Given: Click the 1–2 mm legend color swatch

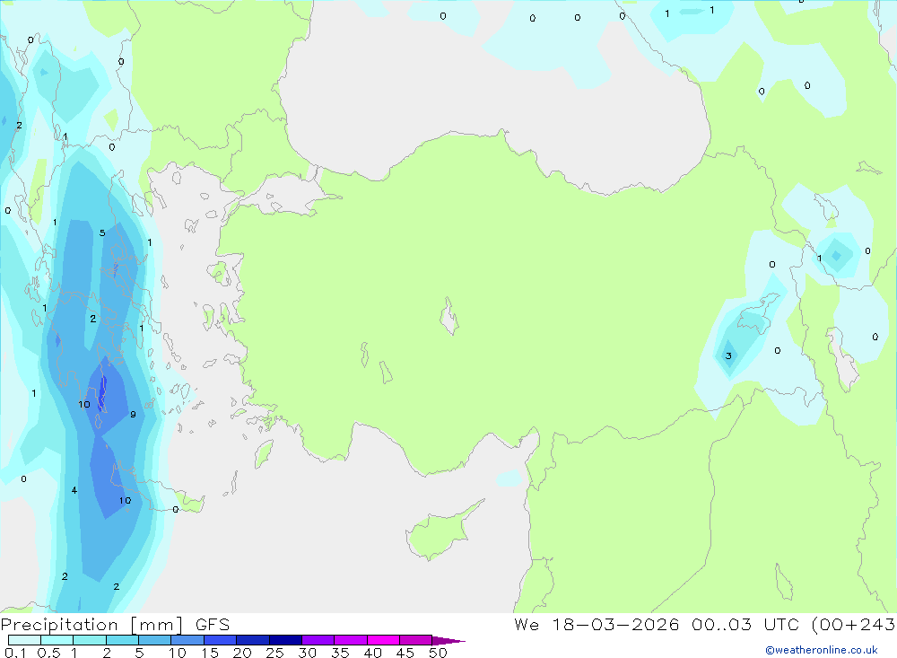Looking at the screenshot, I should click(x=90, y=640).
